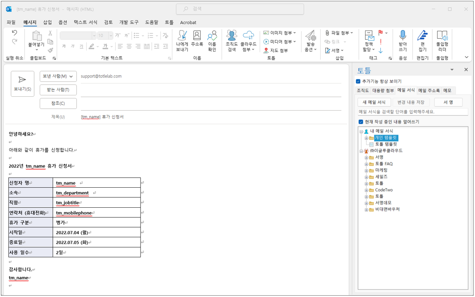
Task: Click the redo arrow icon
Action: [x=14, y=41]
